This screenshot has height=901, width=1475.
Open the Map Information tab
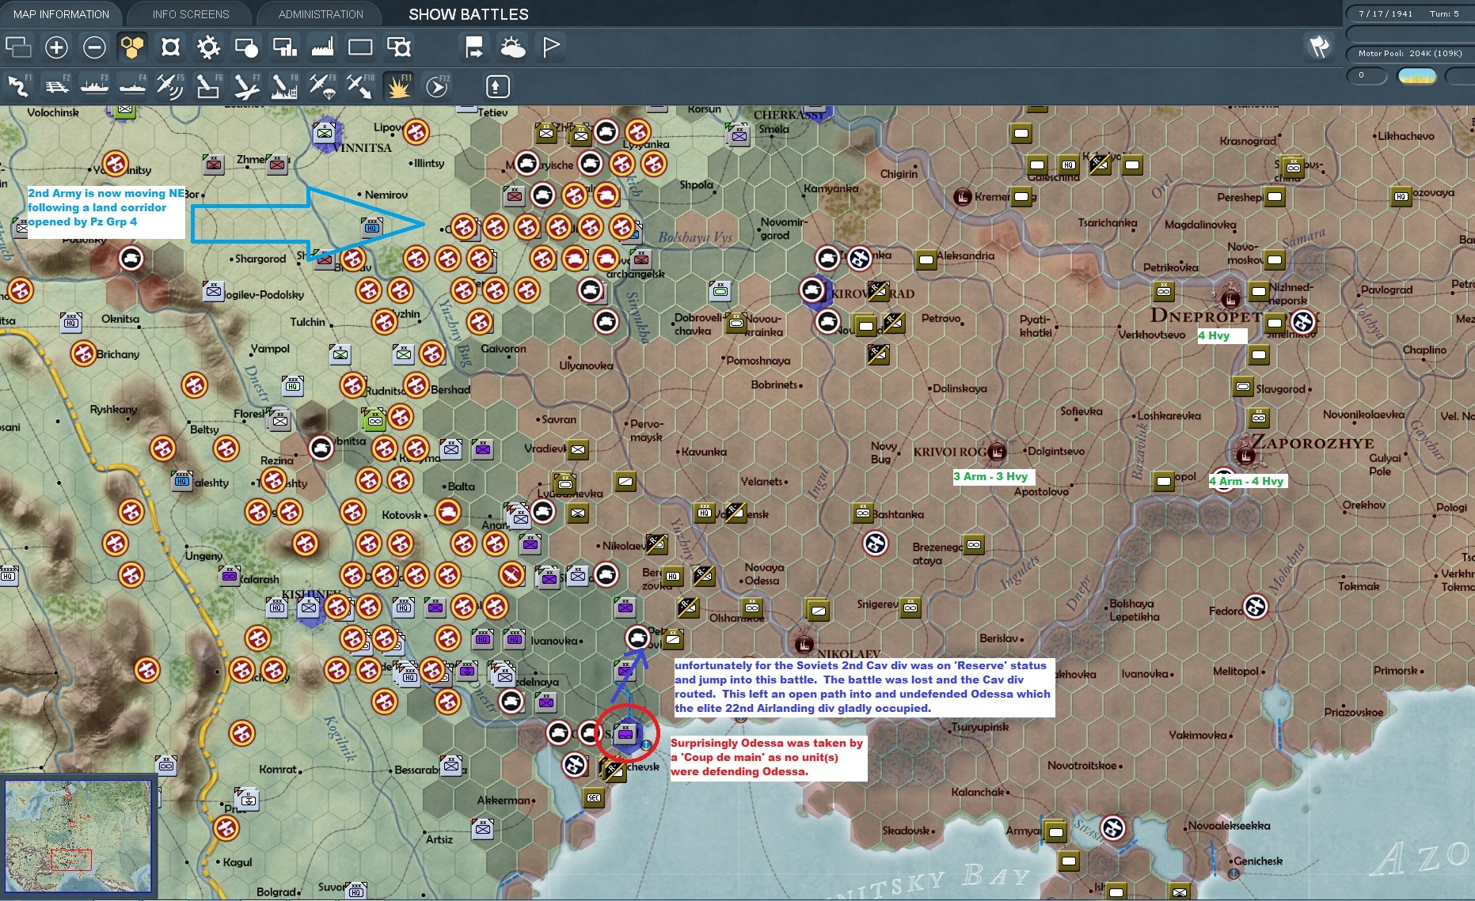pyautogui.click(x=61, y=14)
